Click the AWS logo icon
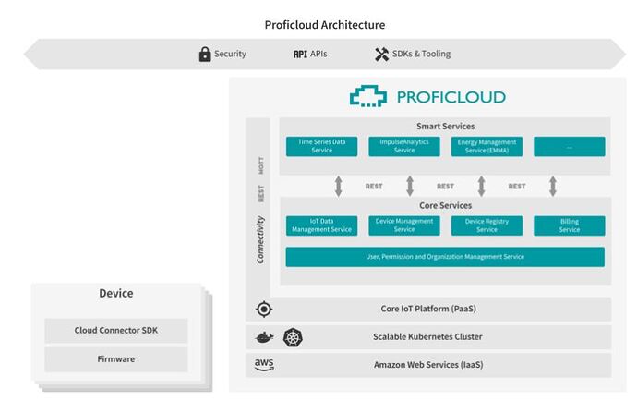The width and height of the screenshot is (637, 413). 264,365
